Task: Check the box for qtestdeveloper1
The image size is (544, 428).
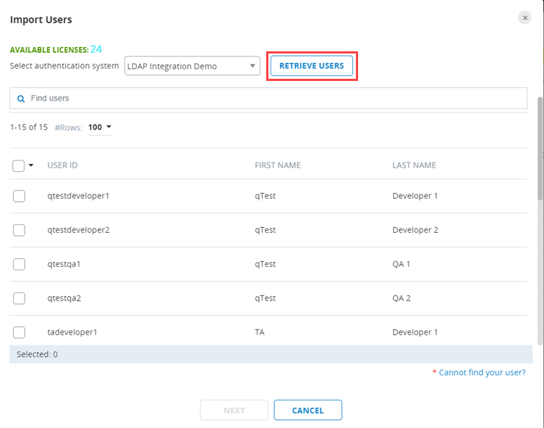Action: [x=19, y=196]
